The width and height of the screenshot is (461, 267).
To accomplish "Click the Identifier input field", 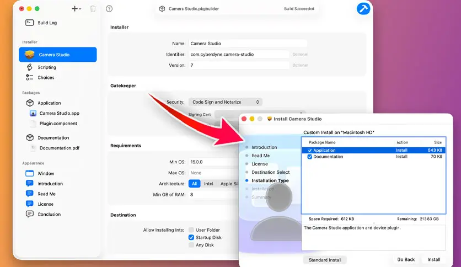I will click(239, 55).
